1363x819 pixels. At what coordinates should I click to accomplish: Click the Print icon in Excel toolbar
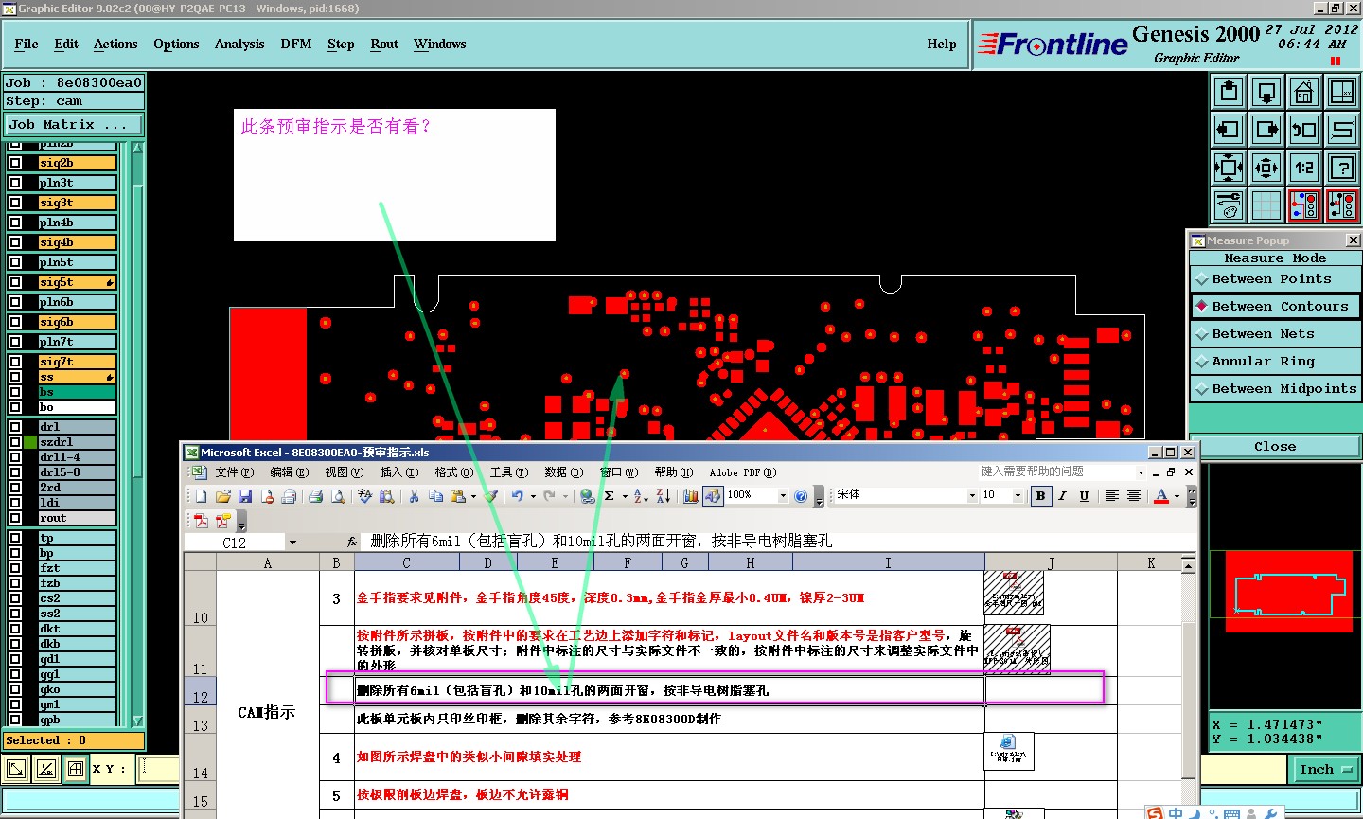pyautogui.click(x=315, y=496)
